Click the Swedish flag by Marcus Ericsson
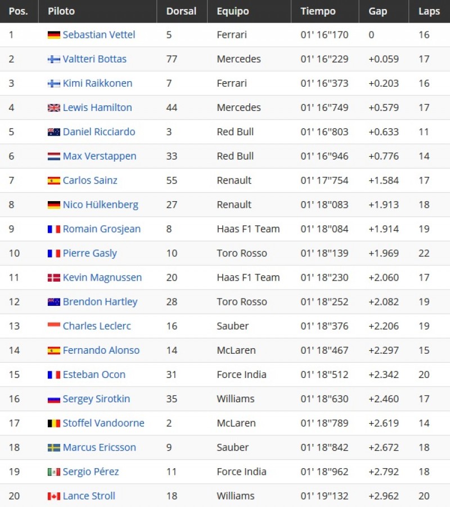 tap(54, 447)
